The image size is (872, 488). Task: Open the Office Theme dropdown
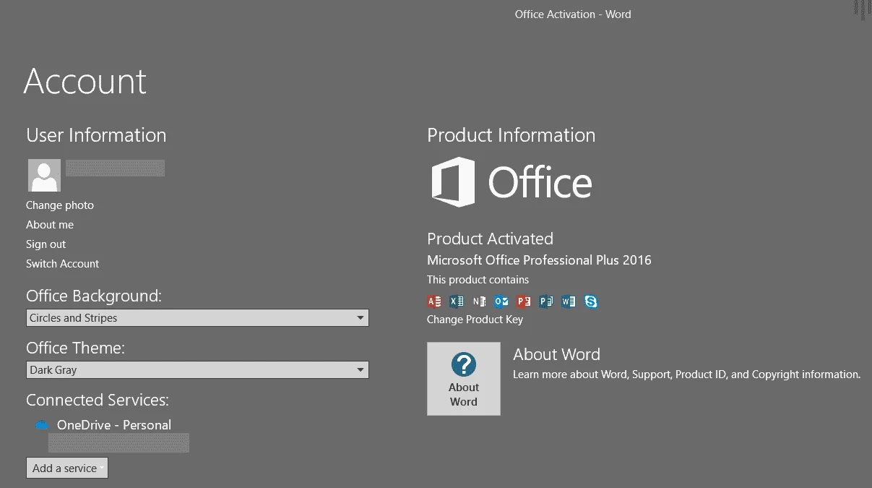pos(197,370)
